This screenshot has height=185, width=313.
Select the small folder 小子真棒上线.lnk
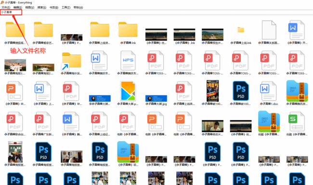[x=241, y=30]
